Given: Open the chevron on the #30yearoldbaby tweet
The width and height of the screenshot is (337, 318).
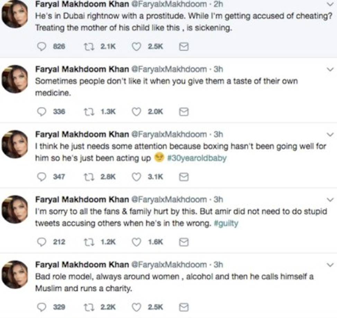Looking at the screenshot, I should (x=330, y=134).
